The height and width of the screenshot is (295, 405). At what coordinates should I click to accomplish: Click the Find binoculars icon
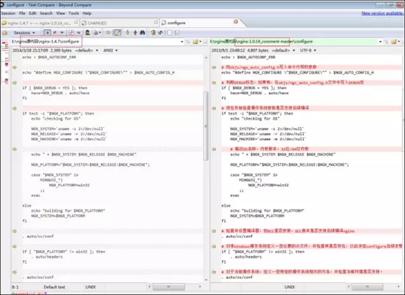(x=142, y=32)
